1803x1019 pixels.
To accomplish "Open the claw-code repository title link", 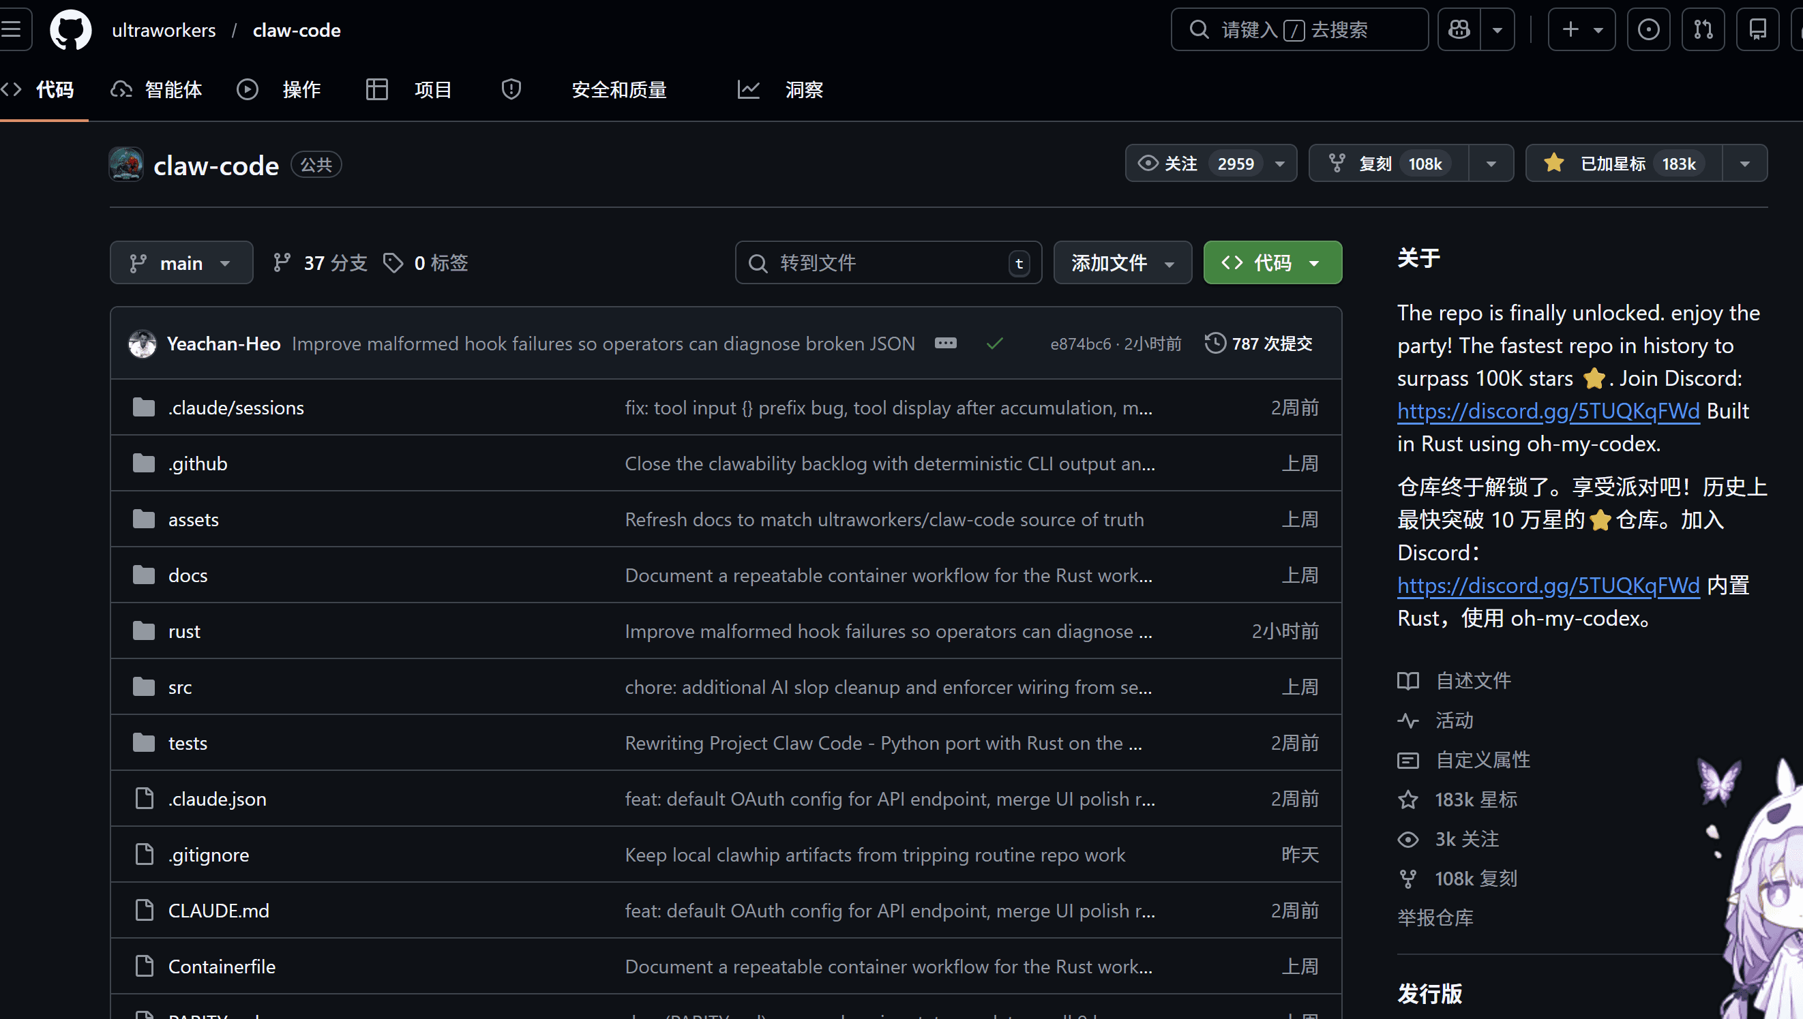I will tap(216, 166).
